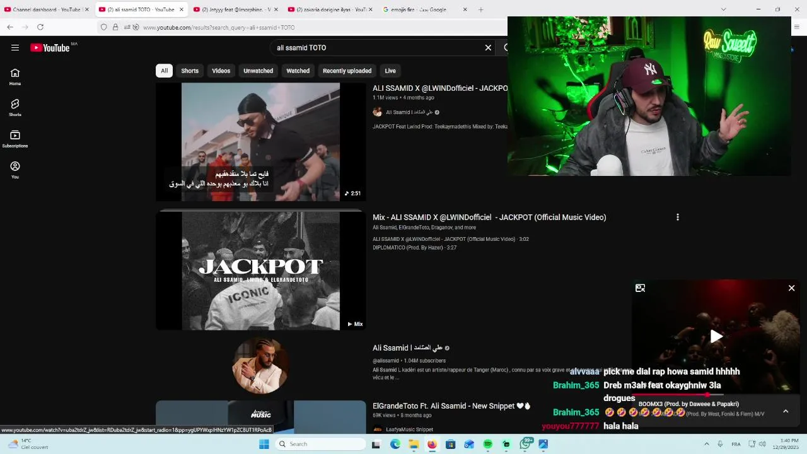This screenshot has width=807, height=454.
Task: Click the Ali Ssamid channel avatar
Action: 260,365
